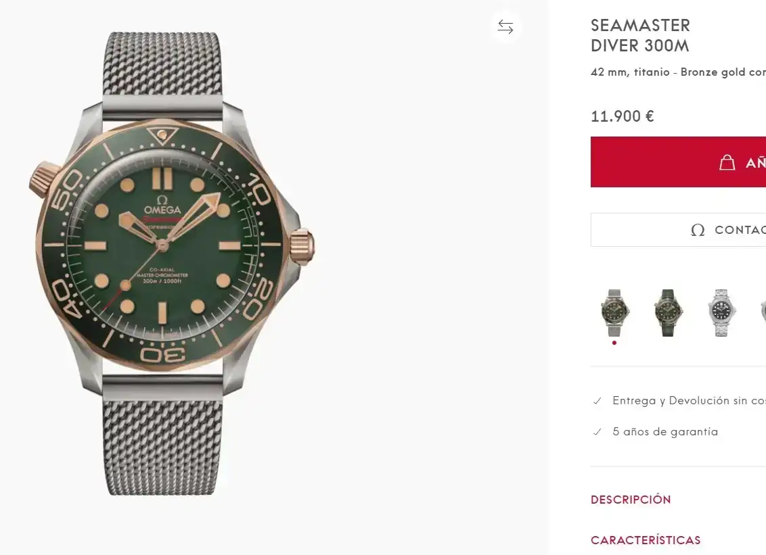
Task: Select the green rubber strap watch variant
Action: tap(668, 312)
